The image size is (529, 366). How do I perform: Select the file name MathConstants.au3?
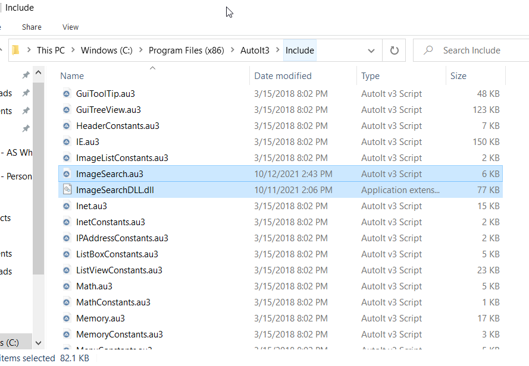point(113,302)
